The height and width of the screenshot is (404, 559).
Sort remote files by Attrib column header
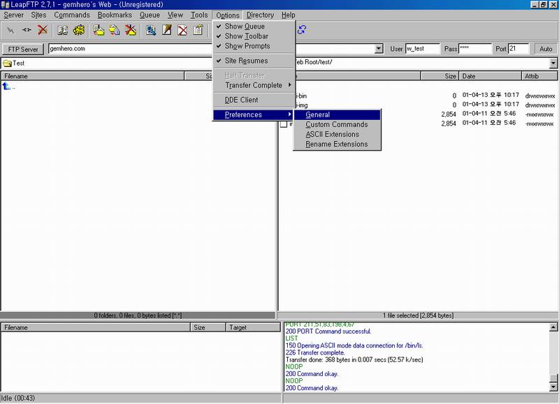(x=539, y=76)
